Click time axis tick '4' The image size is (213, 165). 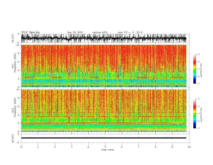[x=88, y=147]
